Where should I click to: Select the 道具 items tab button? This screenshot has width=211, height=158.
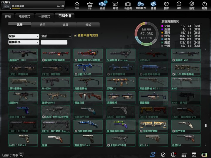click(65, 25)
